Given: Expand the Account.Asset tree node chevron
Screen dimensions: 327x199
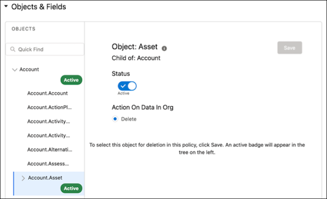Looking at the screenshot, I should tap(23, 178).
